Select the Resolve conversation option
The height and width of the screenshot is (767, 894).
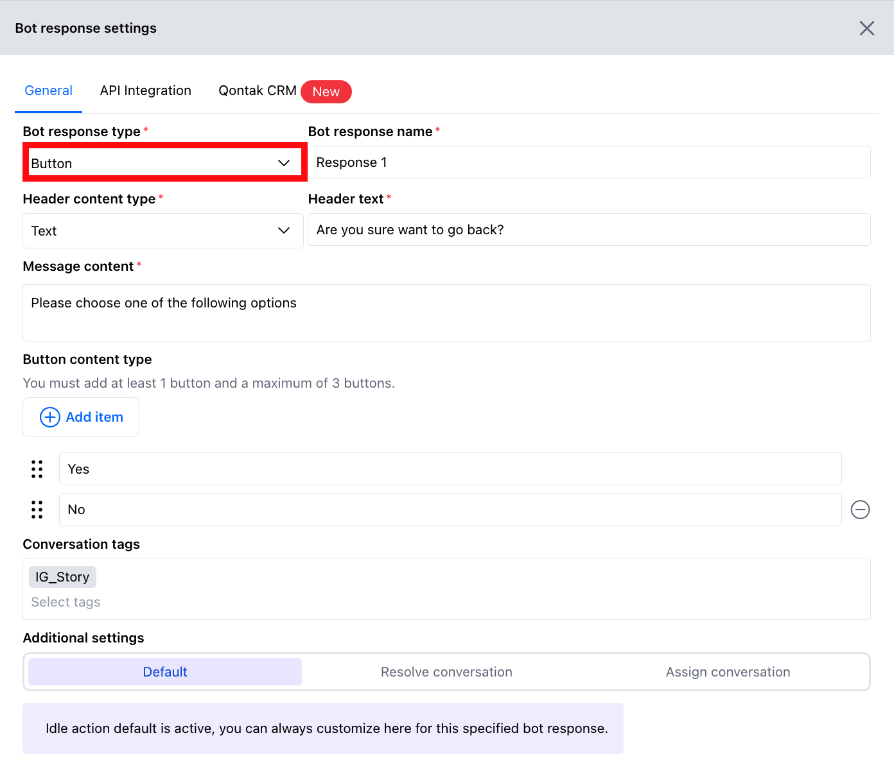[x=446, y=671]
